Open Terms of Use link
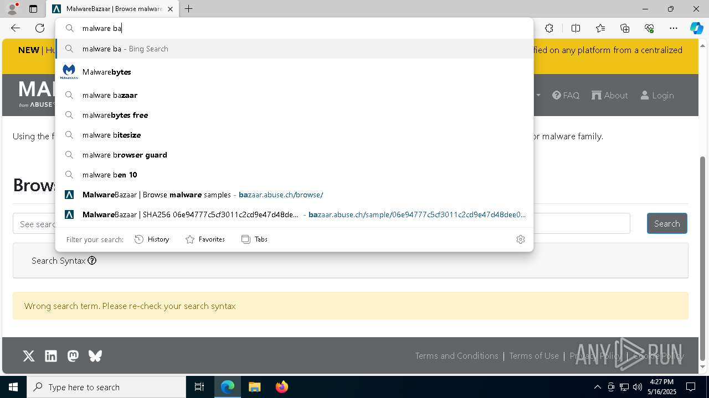This screenshot has width=709, height=398. [x=534, y=356]
